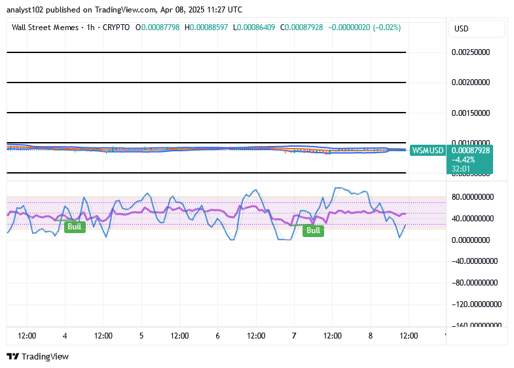Click the low value 0.00086409
Image resolution: width=514 pixels, height=368 pixels.
click(256, 28)
